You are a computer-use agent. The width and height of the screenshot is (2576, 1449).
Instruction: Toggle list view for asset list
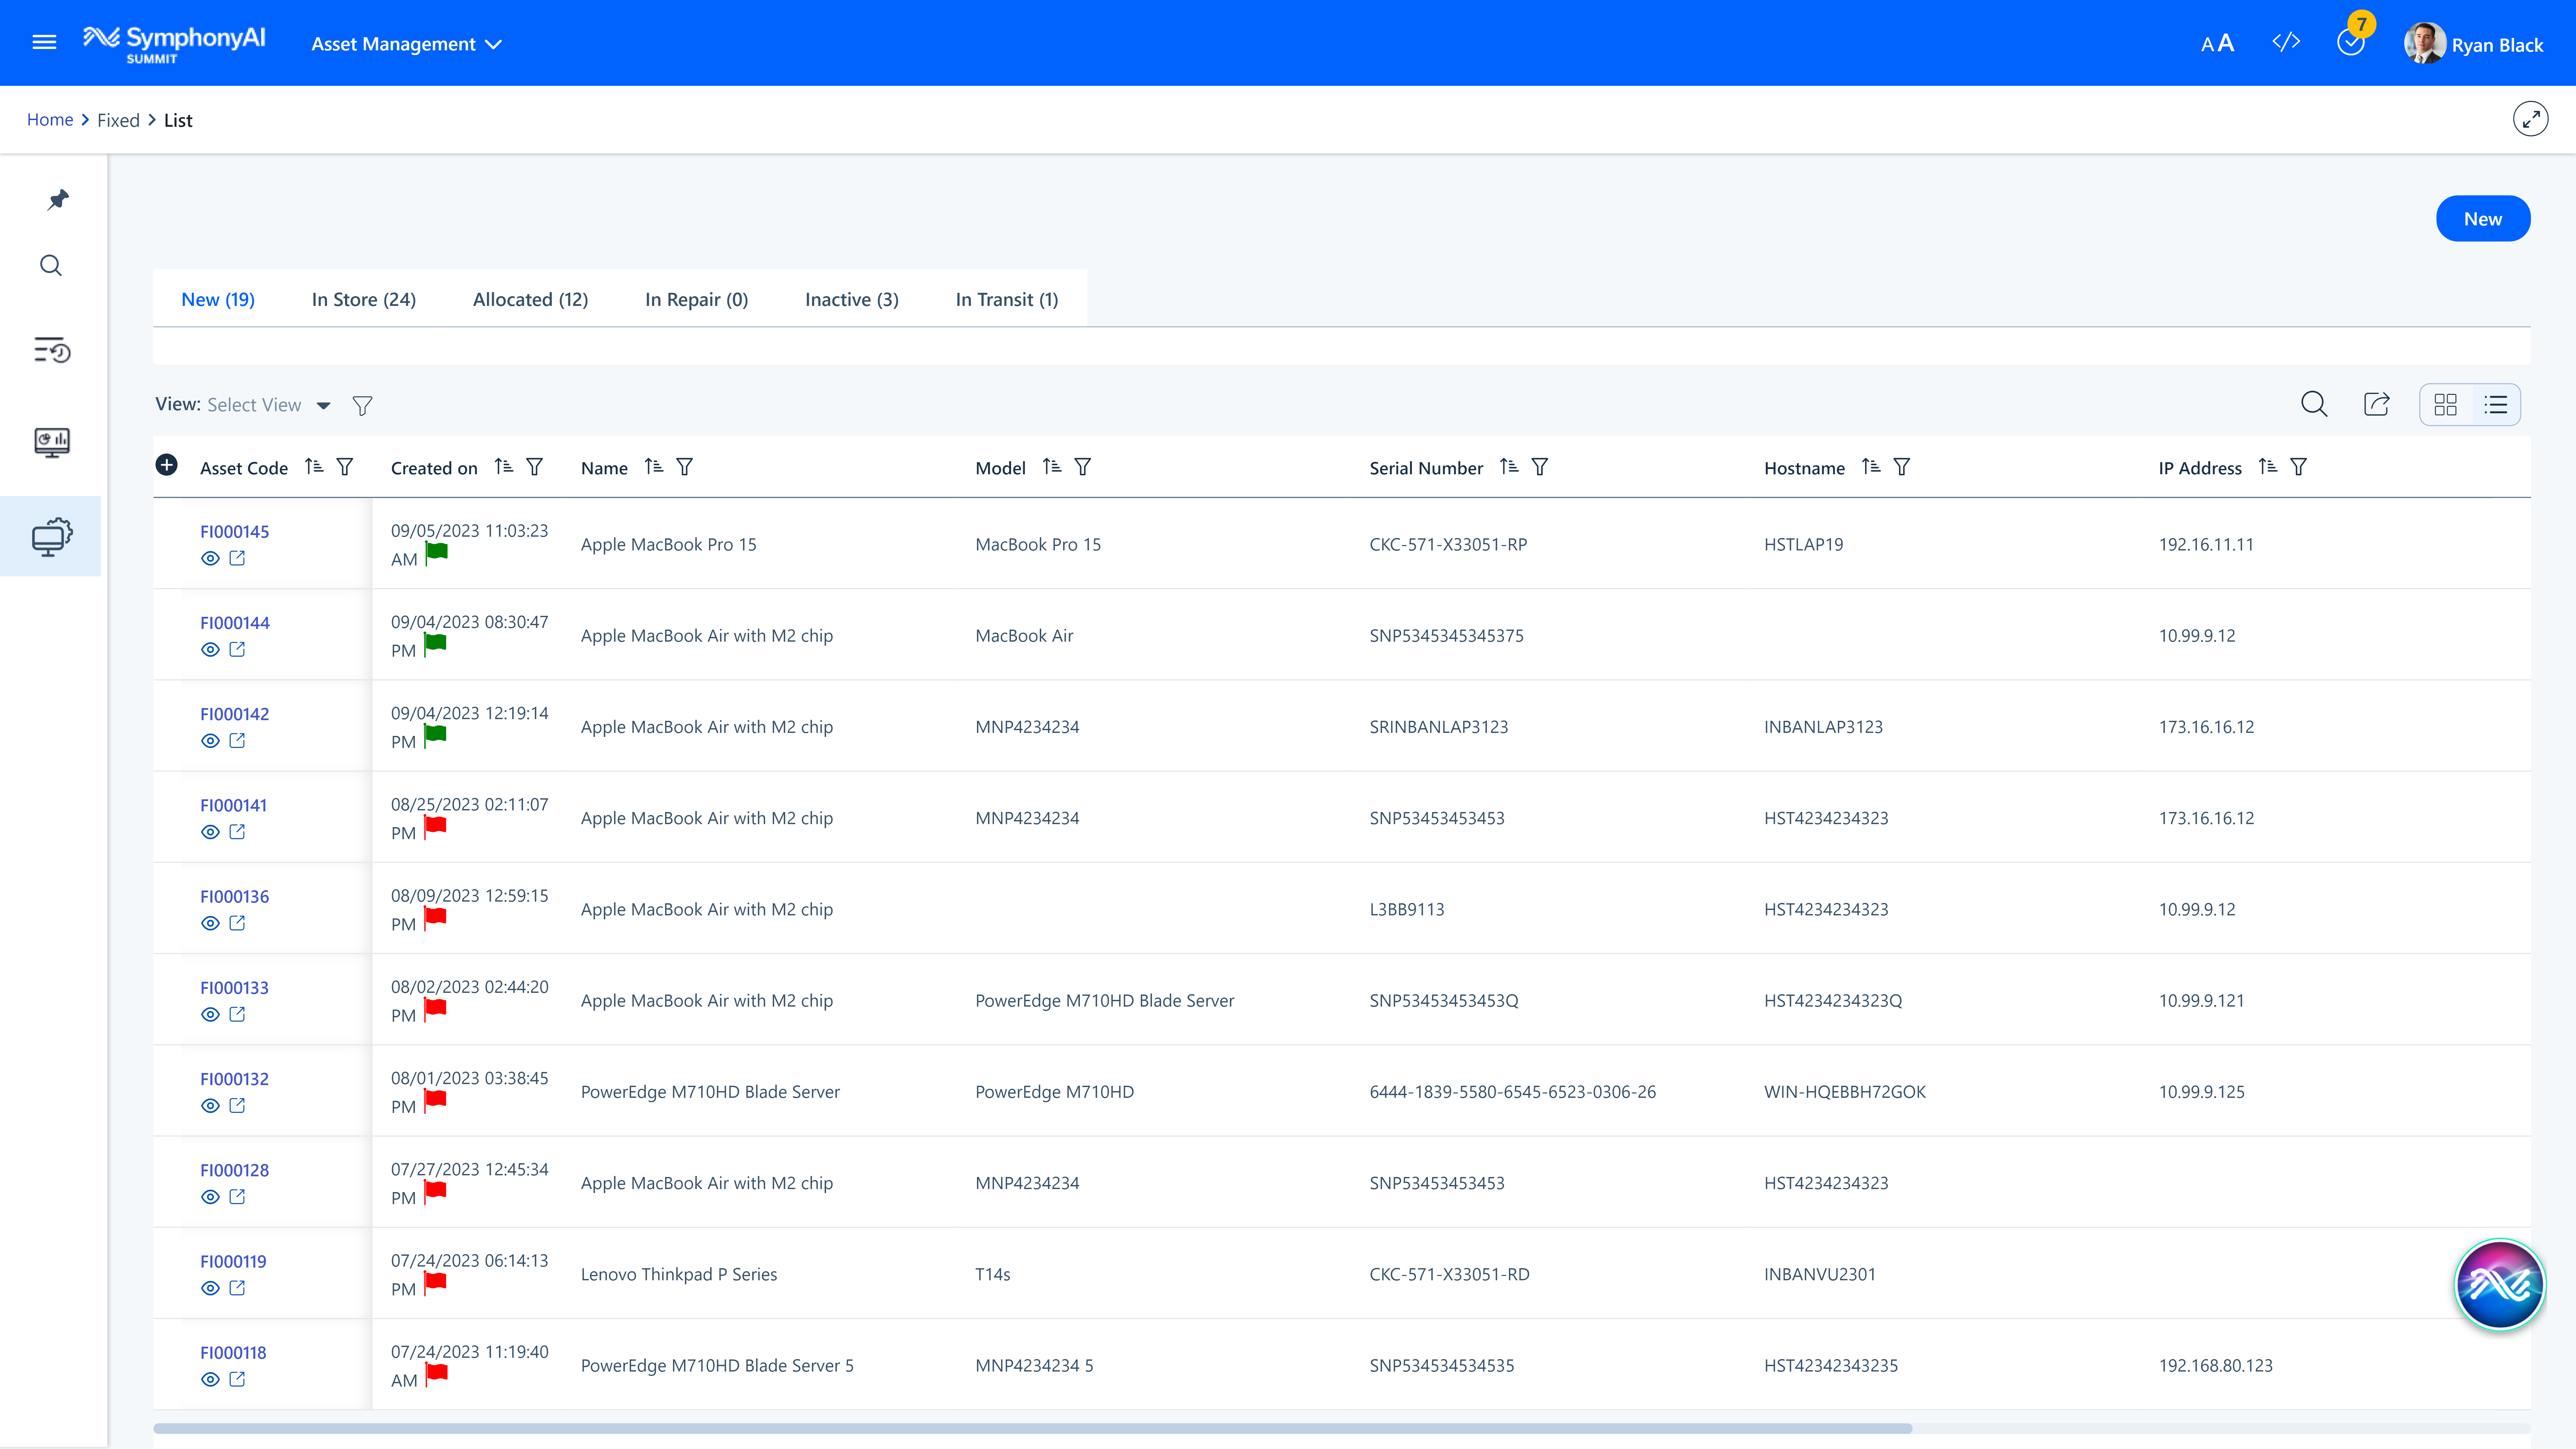(x=2497, y=404)
